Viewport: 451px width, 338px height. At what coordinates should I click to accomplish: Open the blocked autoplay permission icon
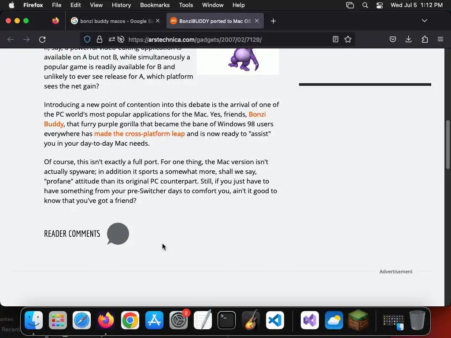(x=121, y=39)
